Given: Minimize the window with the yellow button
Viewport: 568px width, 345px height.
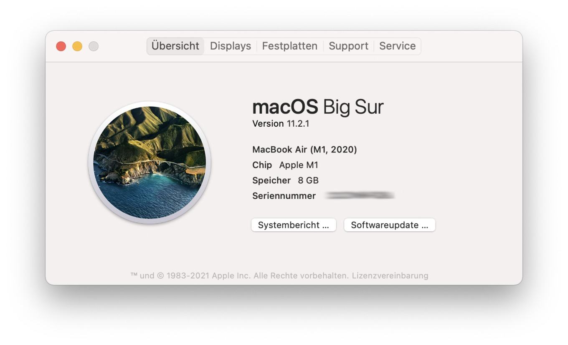Looking at the screenshot, I should [77, 46].
